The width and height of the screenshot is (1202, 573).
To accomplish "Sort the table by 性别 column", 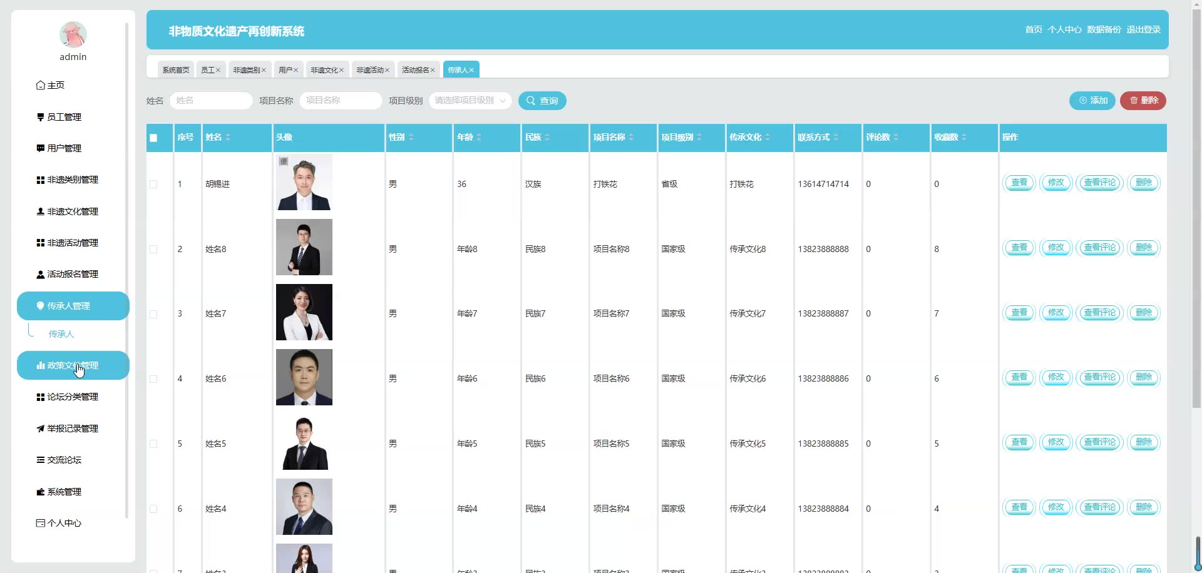I will point(411,138).
